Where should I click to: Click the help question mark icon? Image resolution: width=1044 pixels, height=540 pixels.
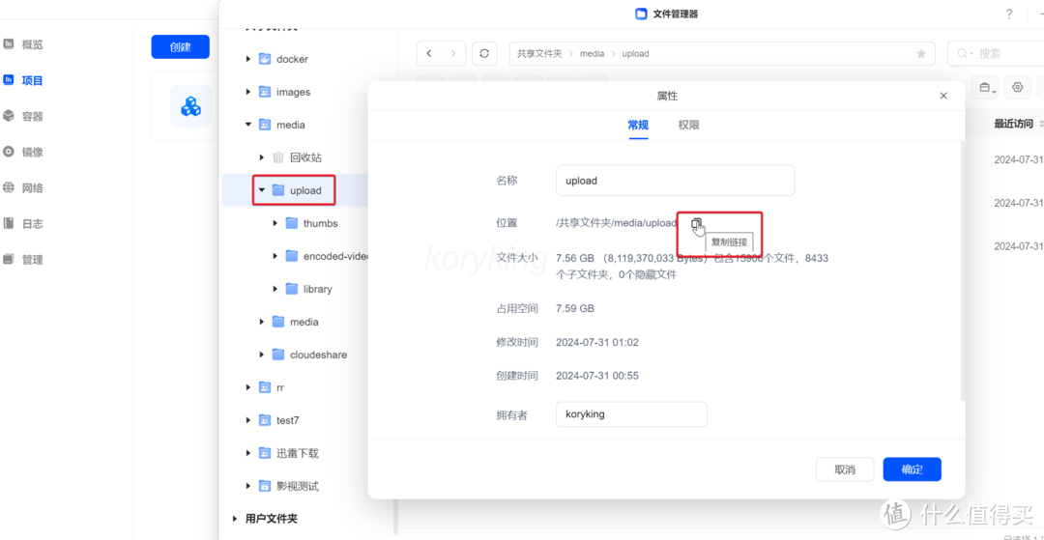(1009, 14)
